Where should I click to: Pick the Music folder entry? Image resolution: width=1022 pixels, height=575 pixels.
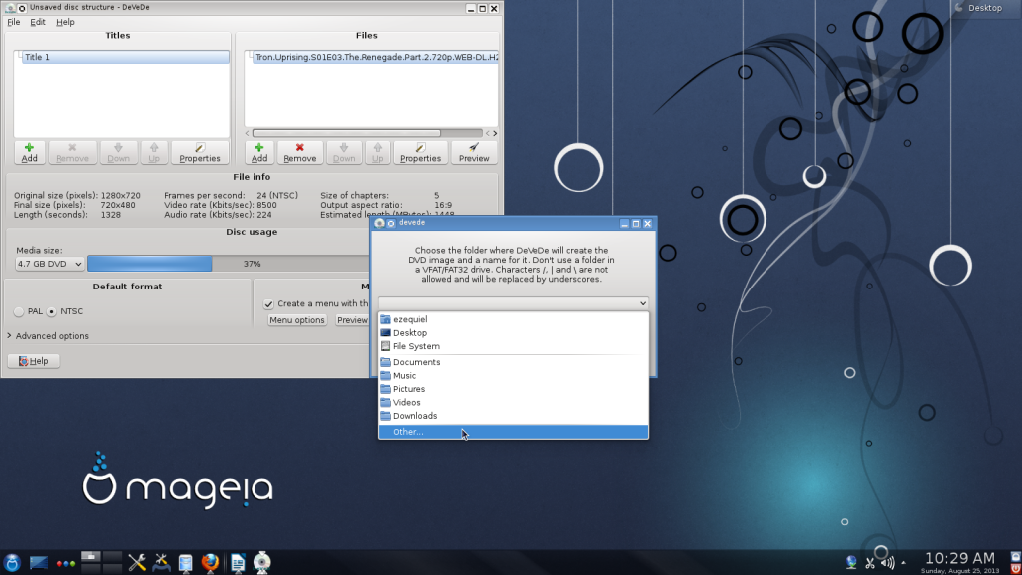click(513, 375)
